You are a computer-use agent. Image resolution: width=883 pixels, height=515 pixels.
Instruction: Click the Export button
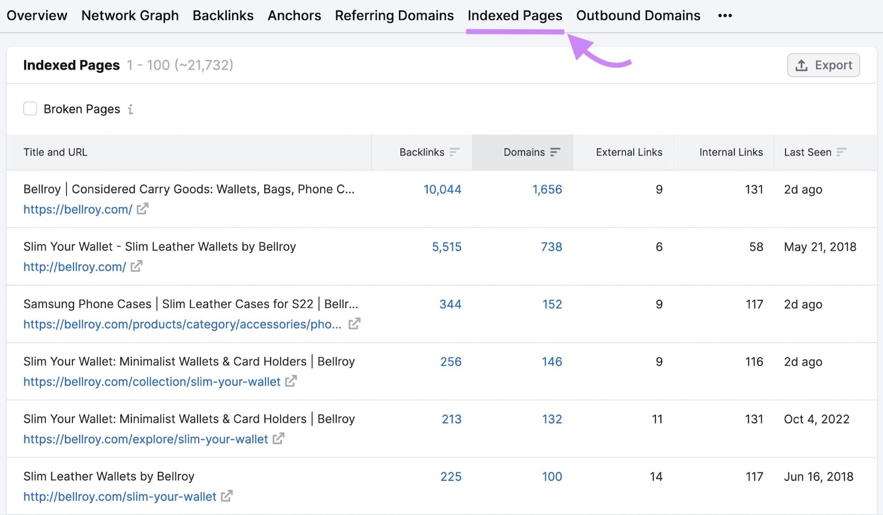823,65
